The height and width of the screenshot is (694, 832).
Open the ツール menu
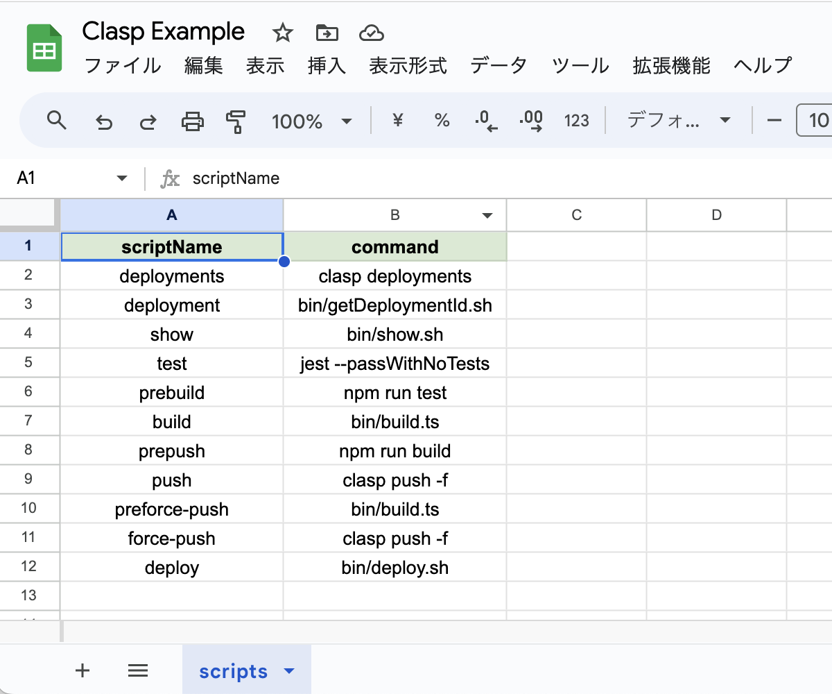click(581, 66)
